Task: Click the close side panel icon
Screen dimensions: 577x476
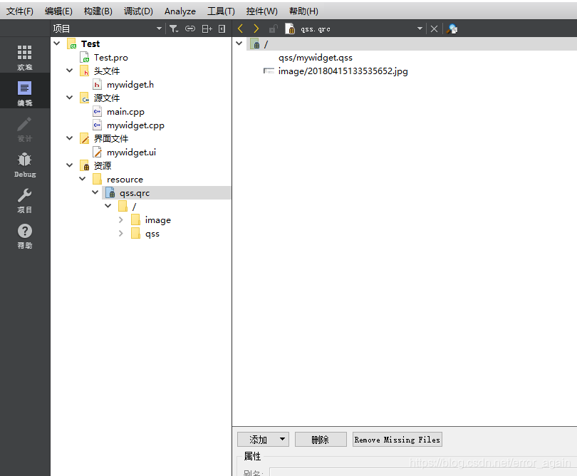Action: [222, 29]
